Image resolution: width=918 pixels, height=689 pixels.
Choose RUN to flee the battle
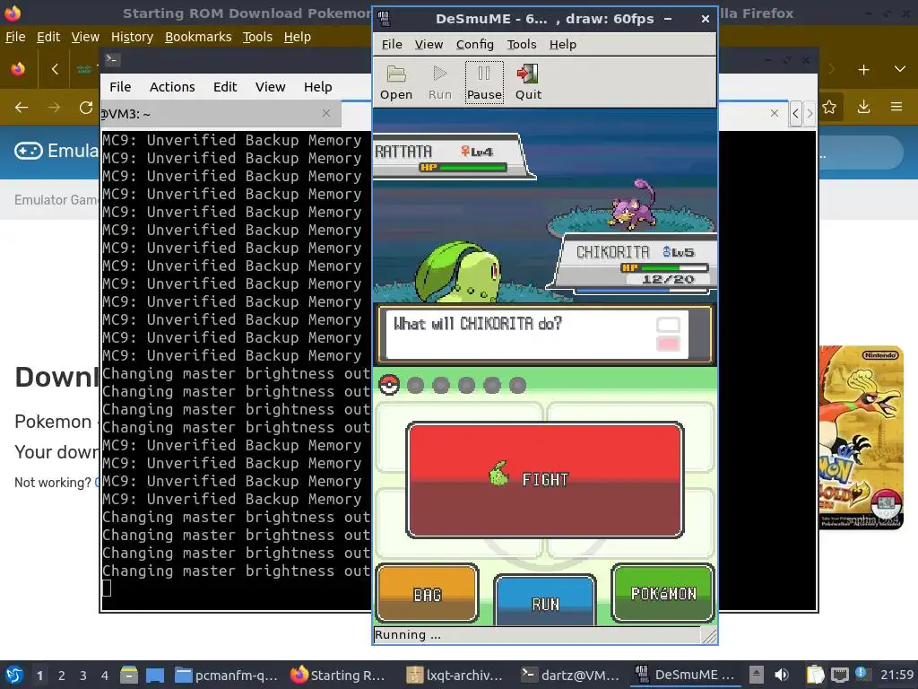click(x=544, y=601)
